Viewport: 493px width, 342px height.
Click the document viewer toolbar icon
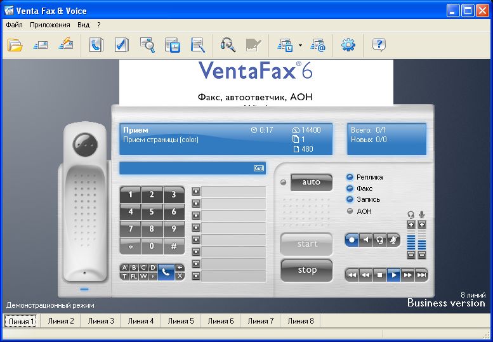tap(198, 45)
